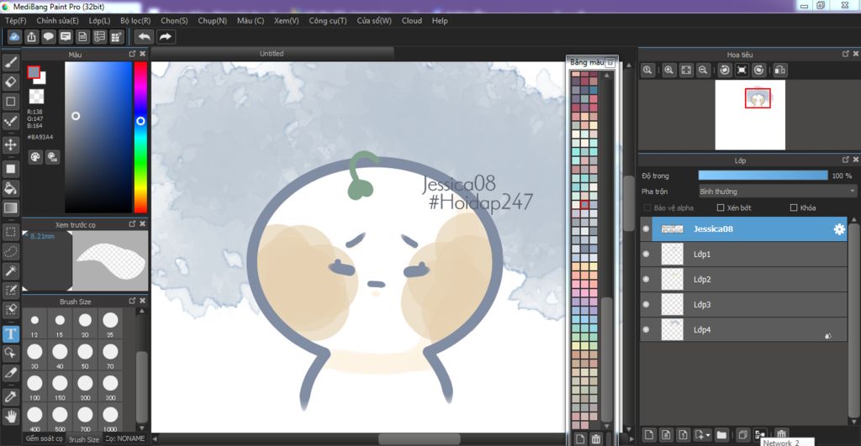This screenshot has height=446, width=861.
Task: Click the Navigator canvas thumbnail
Action: click(x=750, y=115)
